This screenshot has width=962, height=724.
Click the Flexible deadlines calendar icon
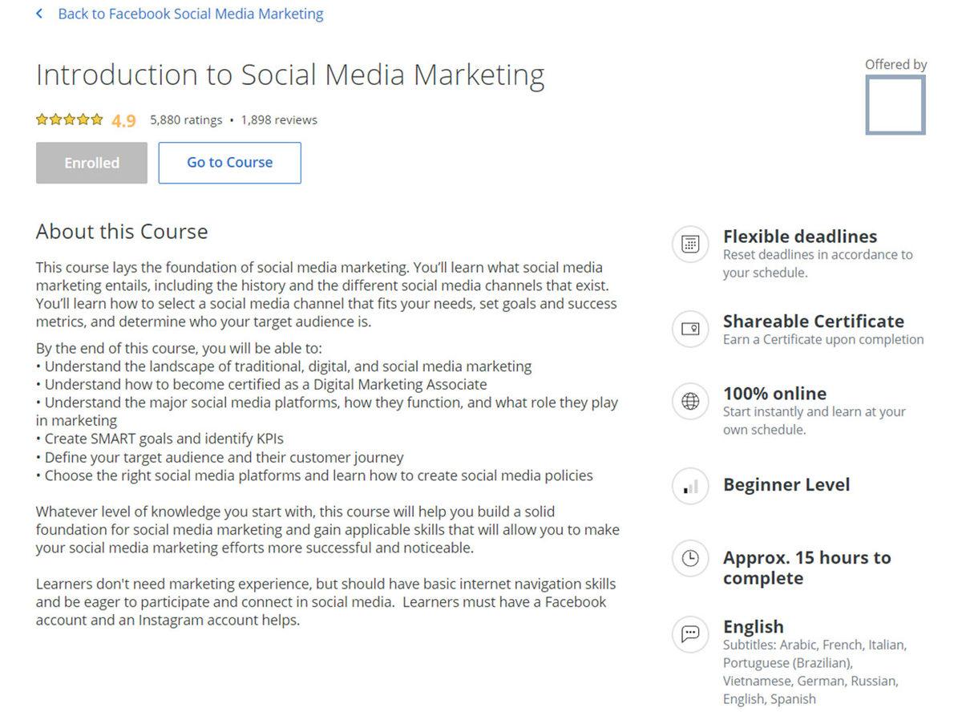[x=690, y=244]
